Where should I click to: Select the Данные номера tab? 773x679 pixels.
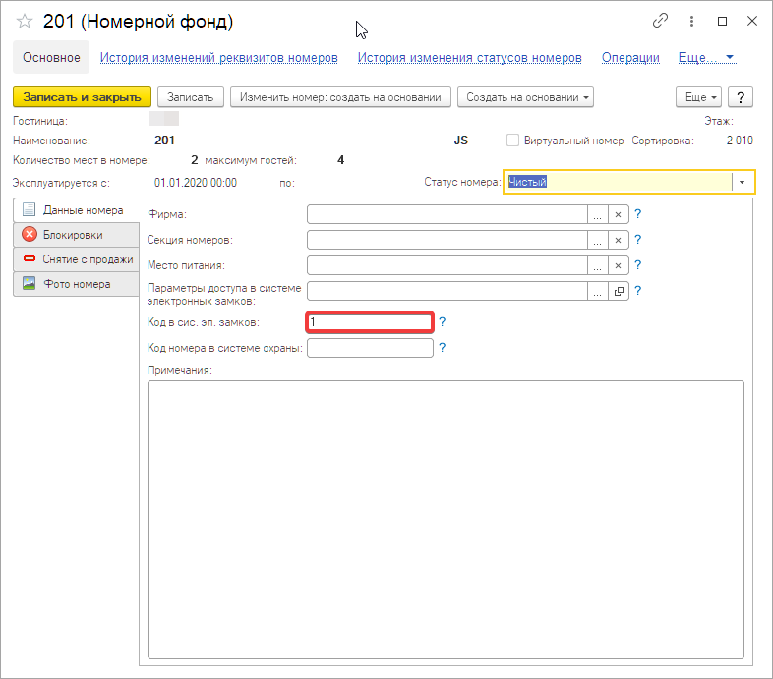click(x=77, y=210)
